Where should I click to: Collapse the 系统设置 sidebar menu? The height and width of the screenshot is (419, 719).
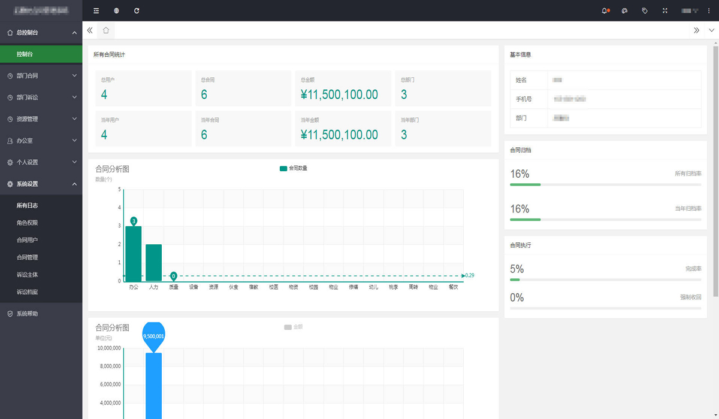click(x=41, y=184)
